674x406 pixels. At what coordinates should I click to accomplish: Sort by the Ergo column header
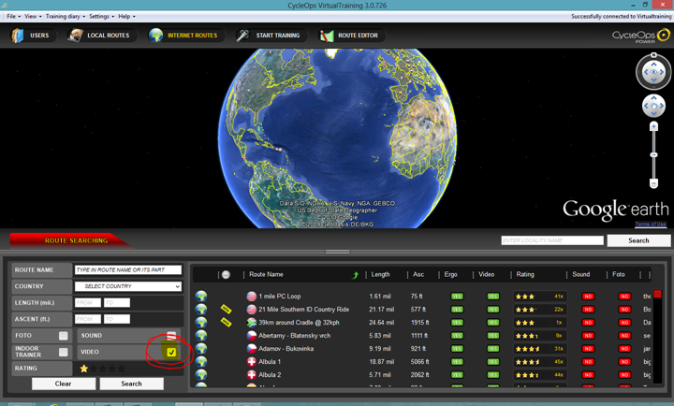click(450, 274)
